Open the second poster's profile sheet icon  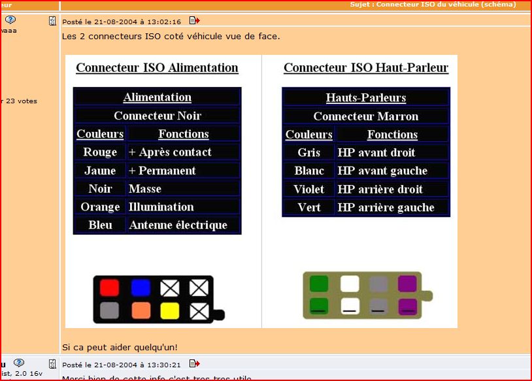click(x=52, y=364)
